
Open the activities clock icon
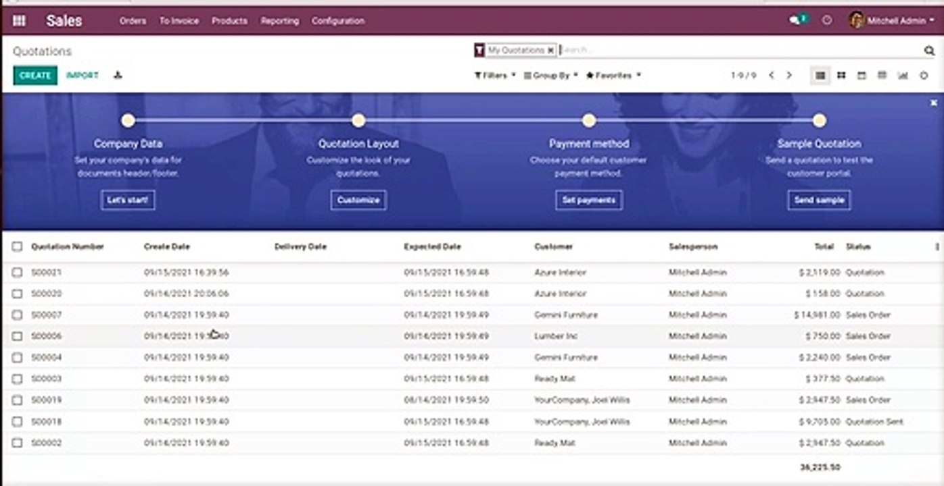pos(827,21)
